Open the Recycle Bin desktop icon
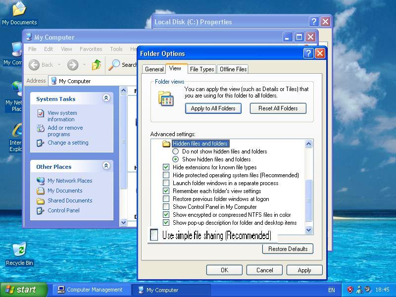Viewport: 396px width, 297px height. pos(19,250)
